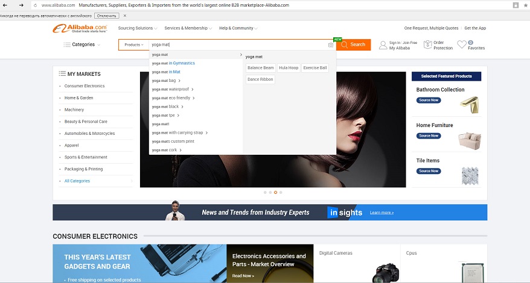
Task: Expand the Sourcing Solutions menu
Action: (138, 28)
